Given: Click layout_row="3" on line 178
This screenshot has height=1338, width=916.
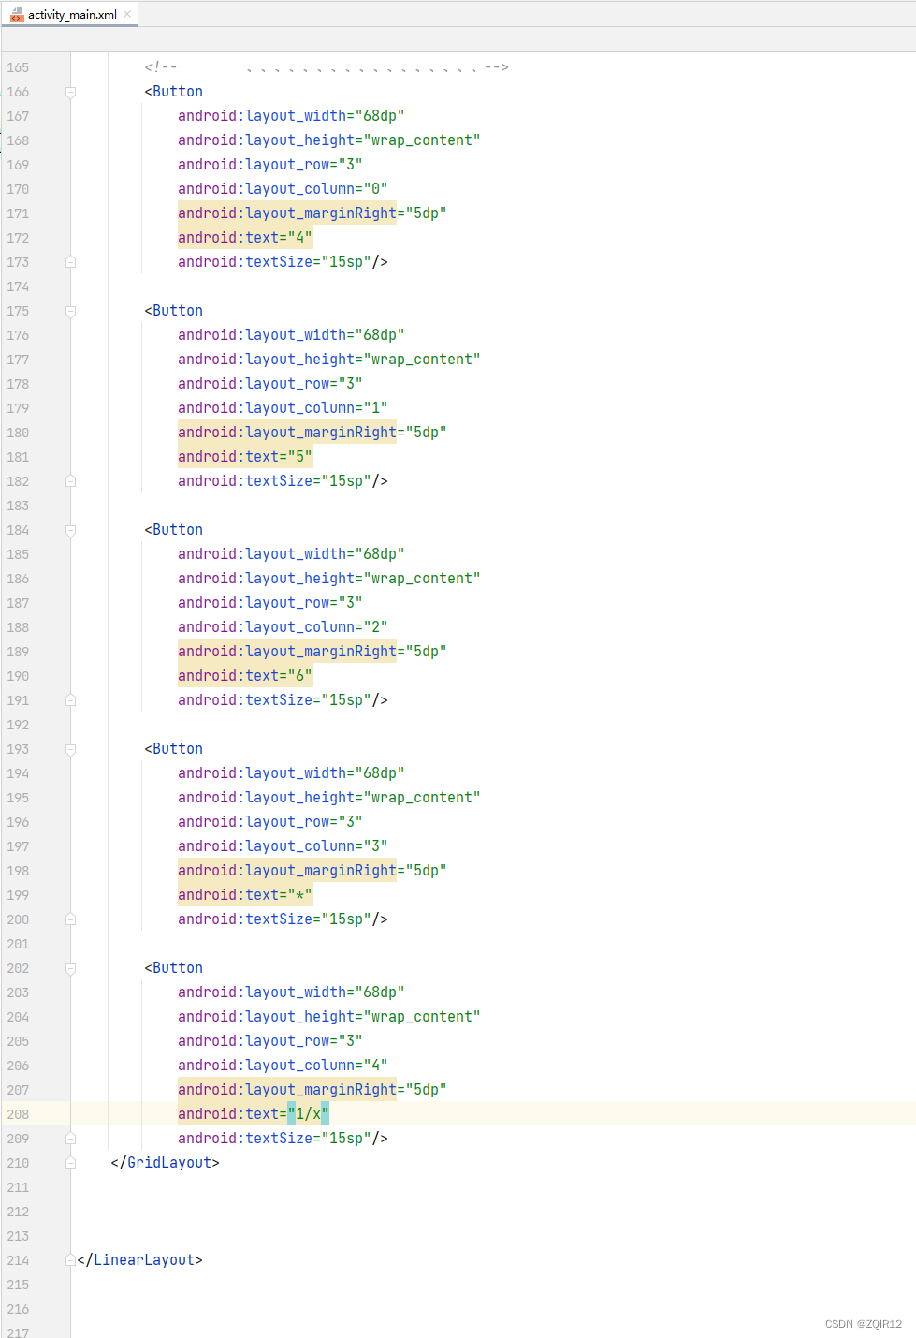Looking at the screenshot, I should pos(270,384).
